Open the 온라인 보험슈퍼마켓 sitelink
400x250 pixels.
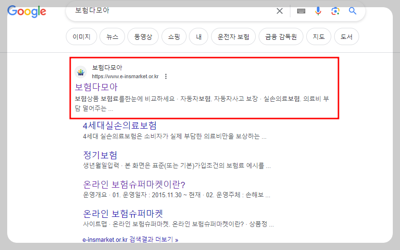(x=123, y=214)
